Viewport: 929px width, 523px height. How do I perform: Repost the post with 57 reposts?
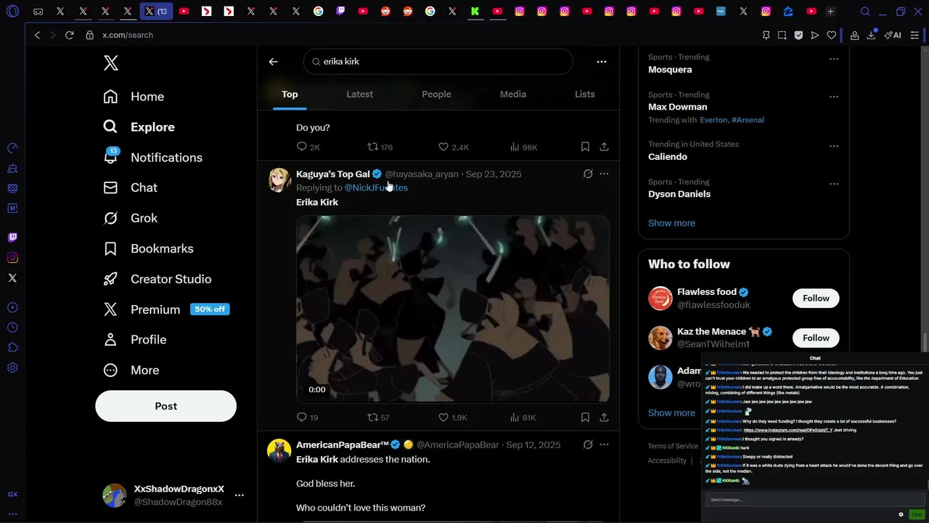click(378, 417)
